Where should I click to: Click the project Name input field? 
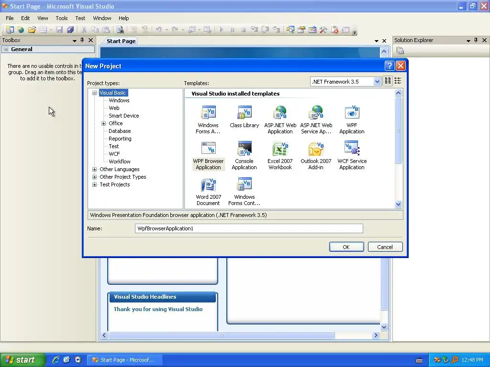click(x=249, y=228)
